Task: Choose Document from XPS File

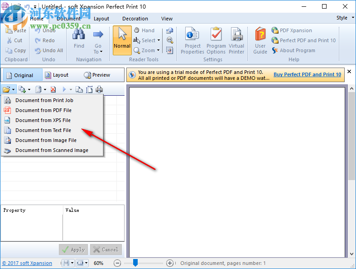Action: 52,120
